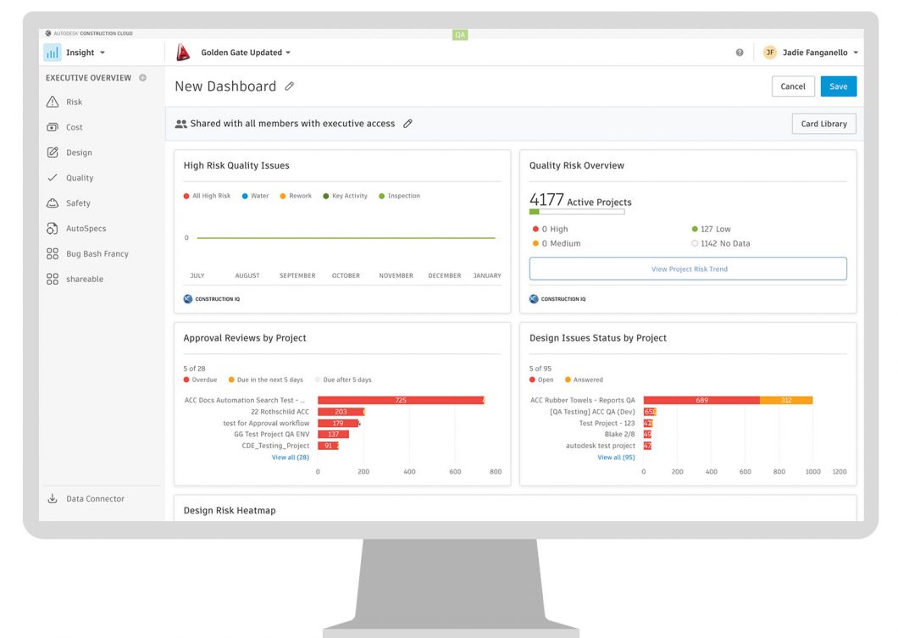Image resolution: width=898 pixels, height=638 pixels.
Task: Toggle Due after 5 days legend
Action: [x=343, y=380]
